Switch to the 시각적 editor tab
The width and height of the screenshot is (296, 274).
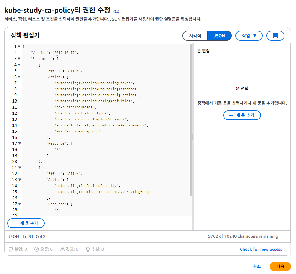(x=195, y=36)
